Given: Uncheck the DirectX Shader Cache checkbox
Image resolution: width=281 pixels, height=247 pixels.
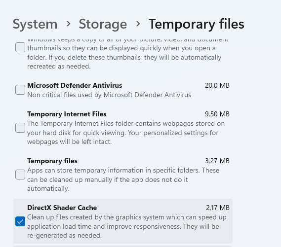Looking at the screenshot, I should [20, 221].
